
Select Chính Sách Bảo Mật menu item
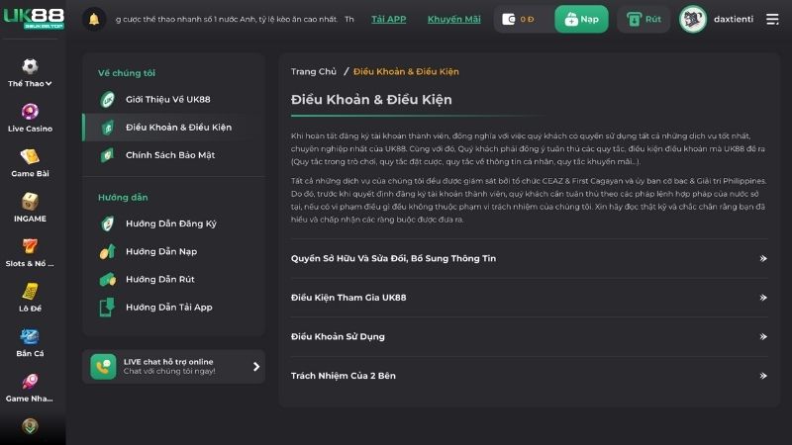169,155
